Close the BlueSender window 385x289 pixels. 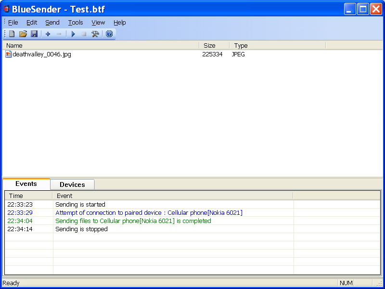pos(376,9)
